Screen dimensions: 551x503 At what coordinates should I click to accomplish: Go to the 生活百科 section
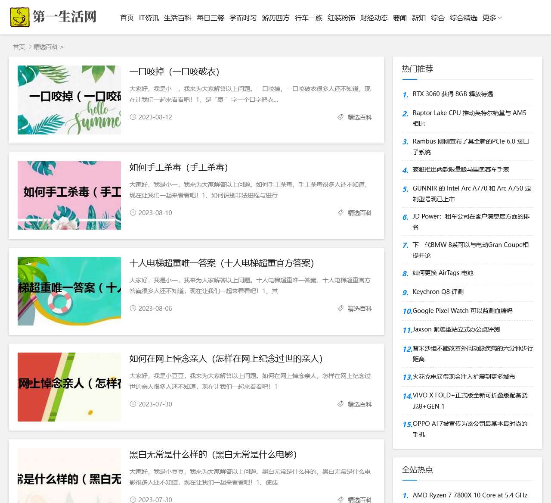(x=177, y=18)
